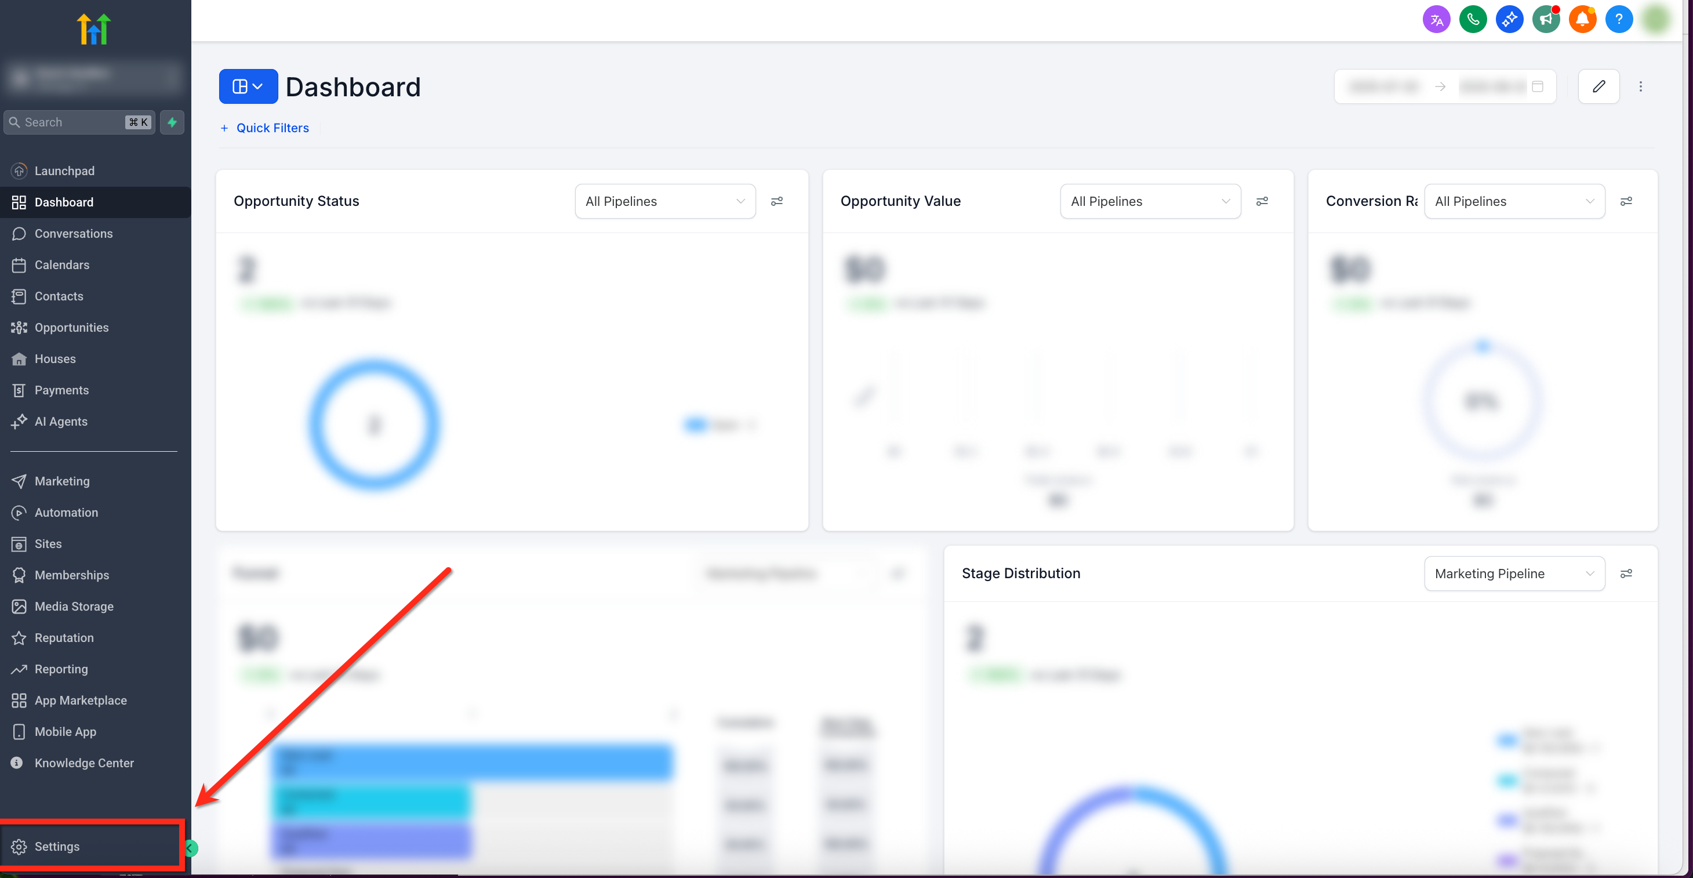Expand Opportunity Status All Pipelines dropdown
Viewport: 1693px width, 878px height.
click(x=665, y=201)
